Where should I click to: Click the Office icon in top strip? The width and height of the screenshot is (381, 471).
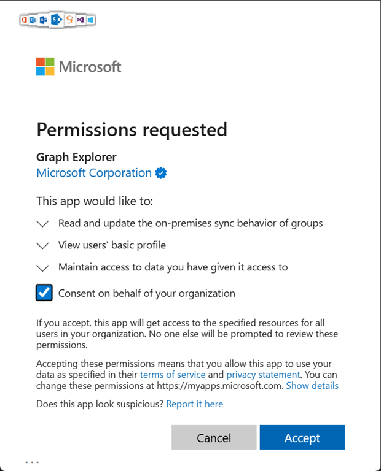25,20
